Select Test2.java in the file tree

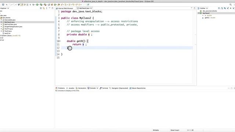[8, 31]
